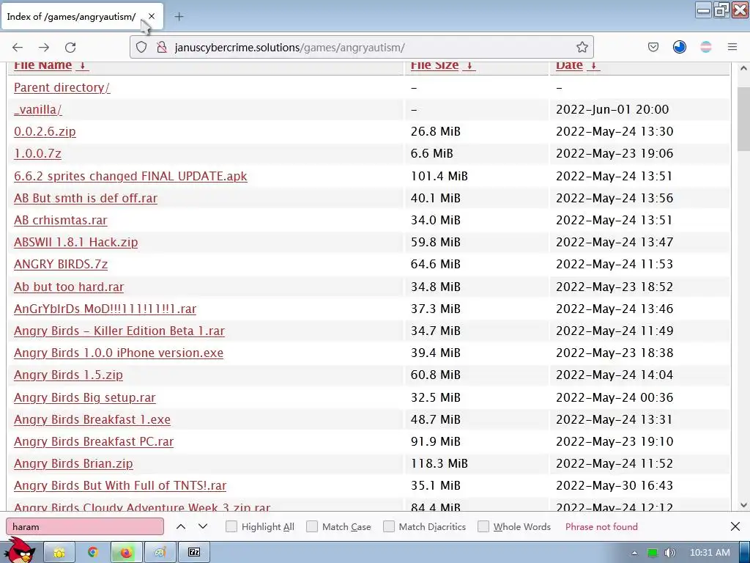750x563 pixels.
Task: Open the Paint taskbar icon
Action: click(x=160, y=553)
